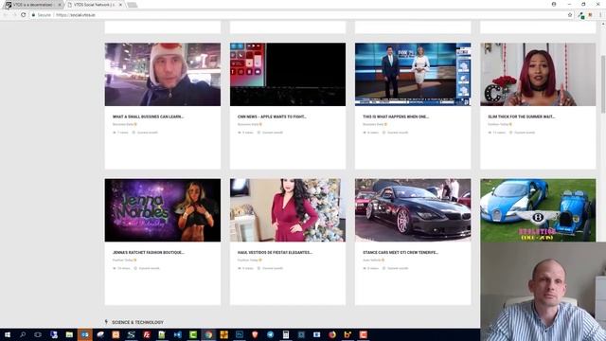
Task: Open Photoshop from the taskbar
Action: pyautogui.click(x=240, y=334)
